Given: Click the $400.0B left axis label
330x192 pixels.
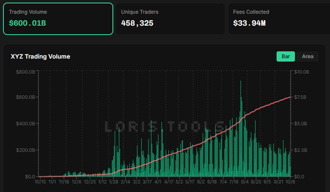Looking at the screenshot, I should point(25,123).
